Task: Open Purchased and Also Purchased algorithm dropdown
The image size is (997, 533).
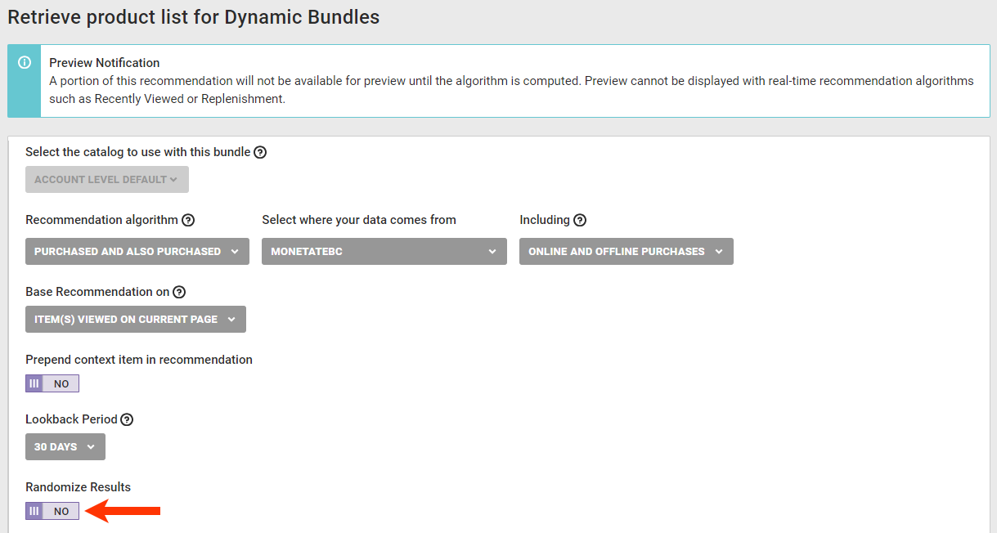Action: pos(137,252)
